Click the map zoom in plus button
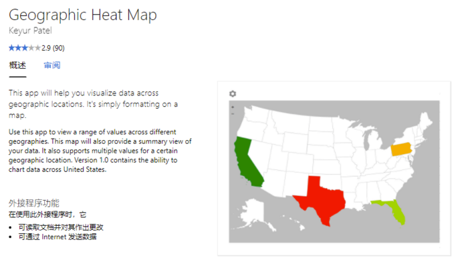This screenshot has height=260, width=454. (233, 107)
